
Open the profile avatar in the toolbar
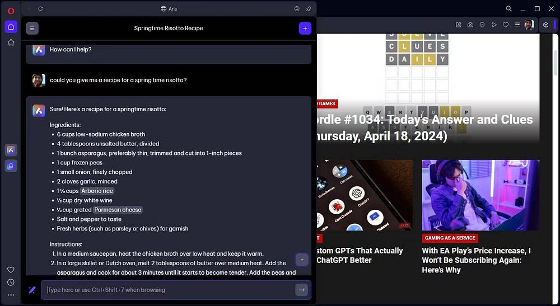tap(529, 25)
